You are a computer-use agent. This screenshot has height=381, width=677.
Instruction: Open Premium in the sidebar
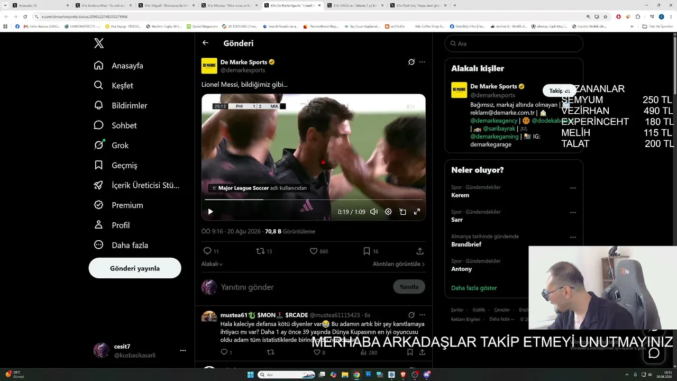[x=118, y=205]
